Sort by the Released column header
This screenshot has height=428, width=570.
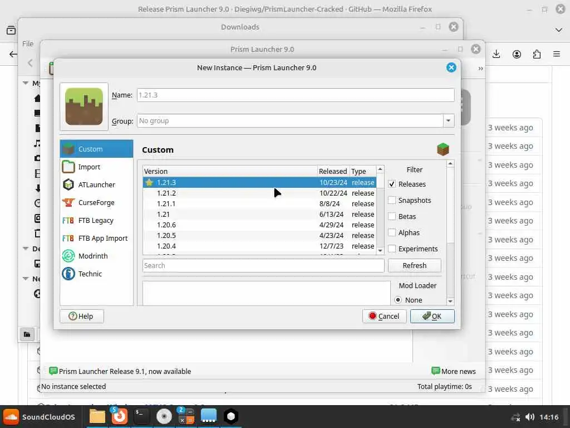coord(333,171)
